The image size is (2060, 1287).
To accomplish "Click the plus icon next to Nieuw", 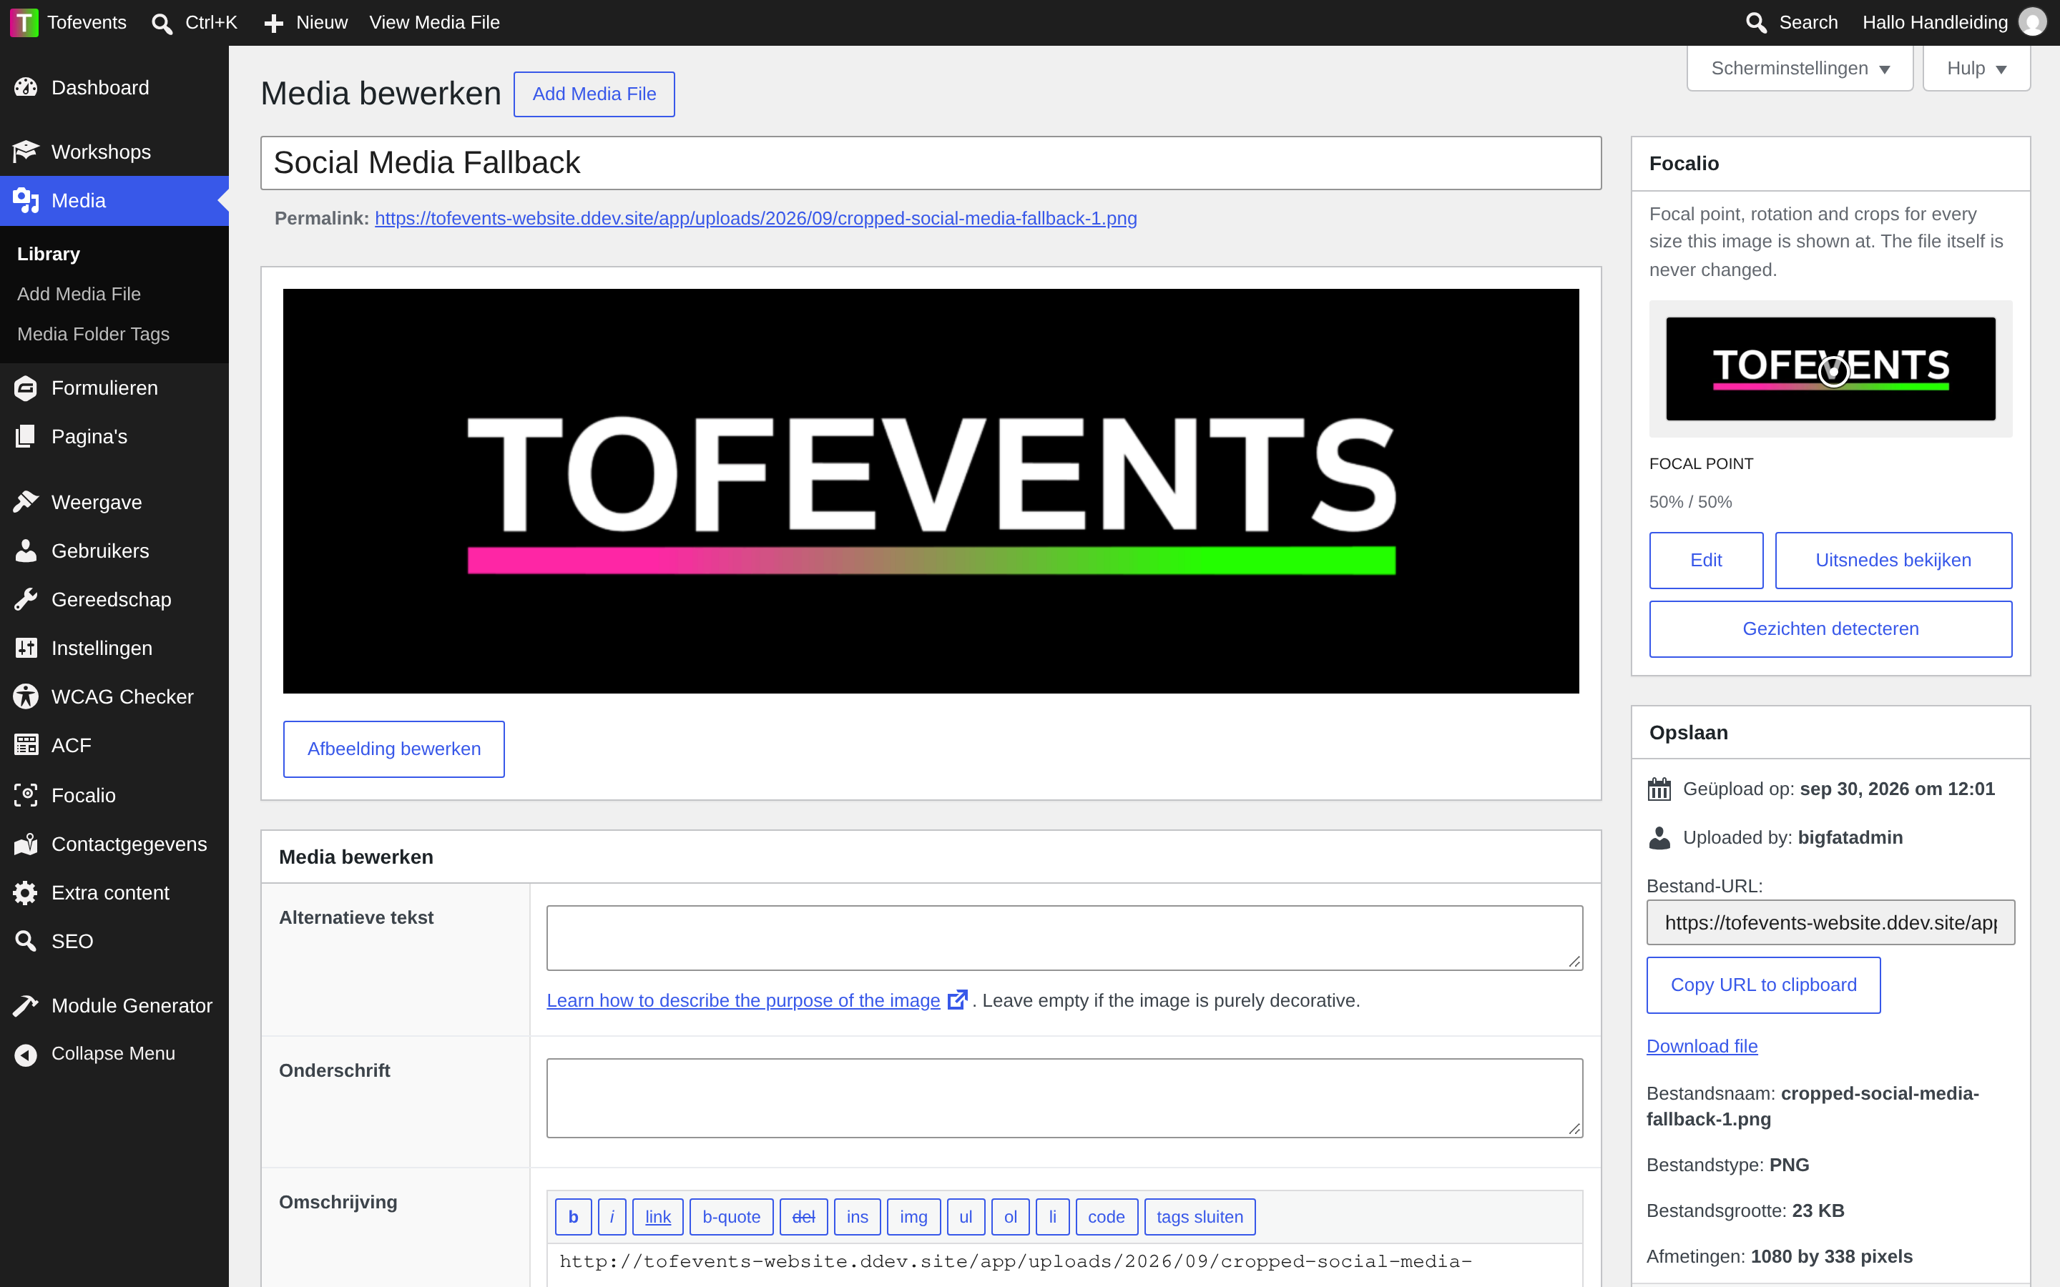I will [273, 23].
